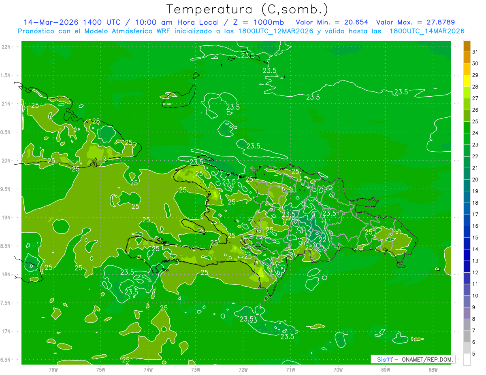The image size is (486, 375).
Task: Click the '20N' latitude axis label
Action: coord(6,161)
